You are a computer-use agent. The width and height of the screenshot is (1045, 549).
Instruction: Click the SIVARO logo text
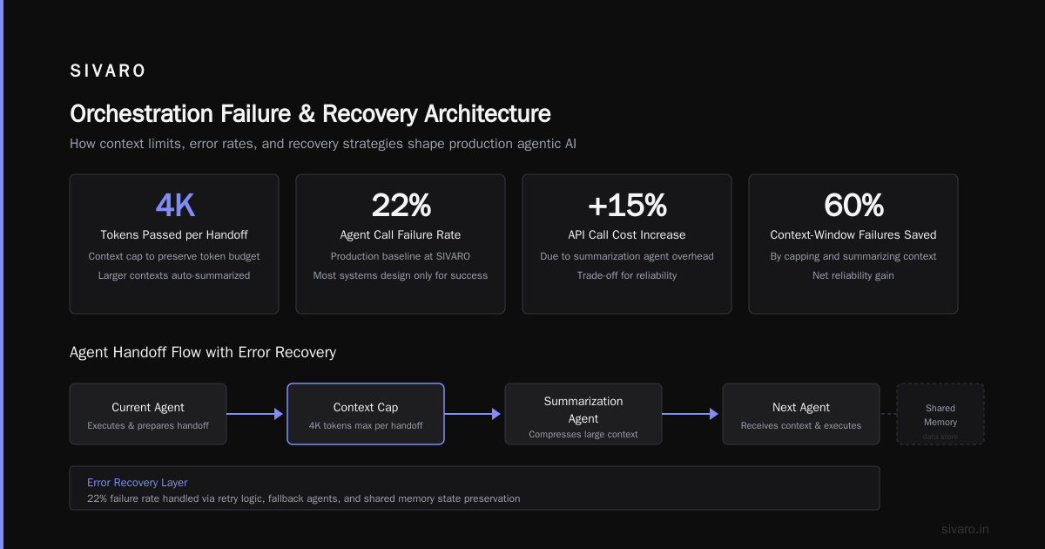coord(108,71)
